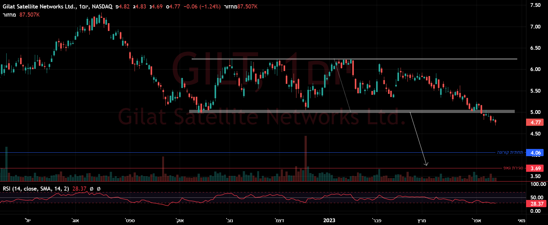Select the תחתית קורונה line label
The image size is (548, 225).
(510, 152)
